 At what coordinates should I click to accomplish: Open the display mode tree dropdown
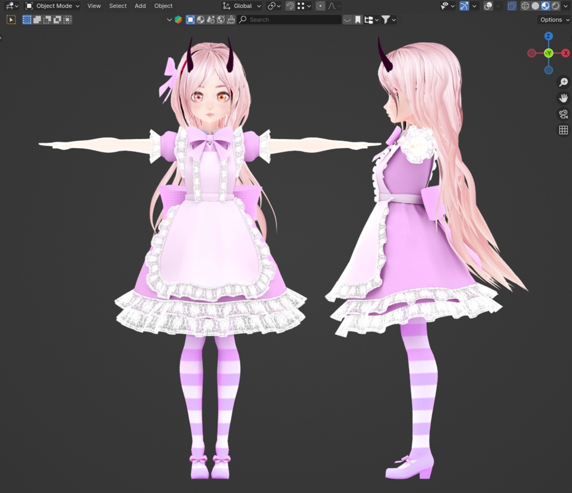[x=371, y=20]
